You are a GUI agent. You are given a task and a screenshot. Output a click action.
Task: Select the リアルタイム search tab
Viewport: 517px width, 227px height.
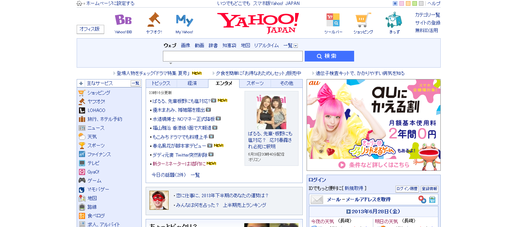266,45
